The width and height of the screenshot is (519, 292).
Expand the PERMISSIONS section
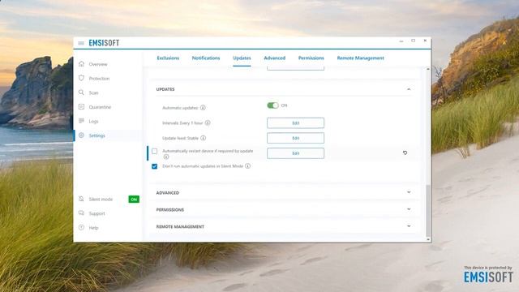tap(409, 209)
